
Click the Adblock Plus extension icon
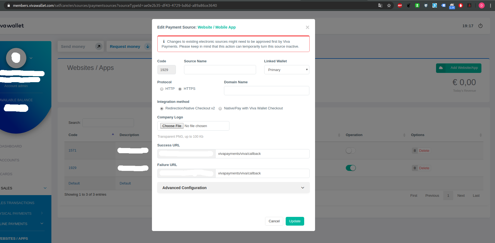pyautogui.click(x=400, y=5)
